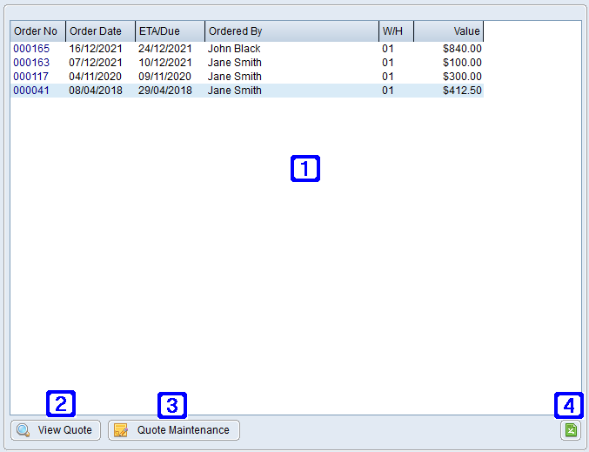Select order number 000165
Image resolution: width=589 pixels, height=452 pixels.
pos(30,49)
